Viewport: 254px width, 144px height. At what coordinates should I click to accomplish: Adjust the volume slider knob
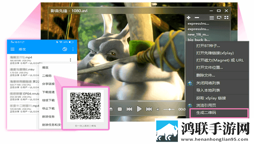[x=169, y=109]
